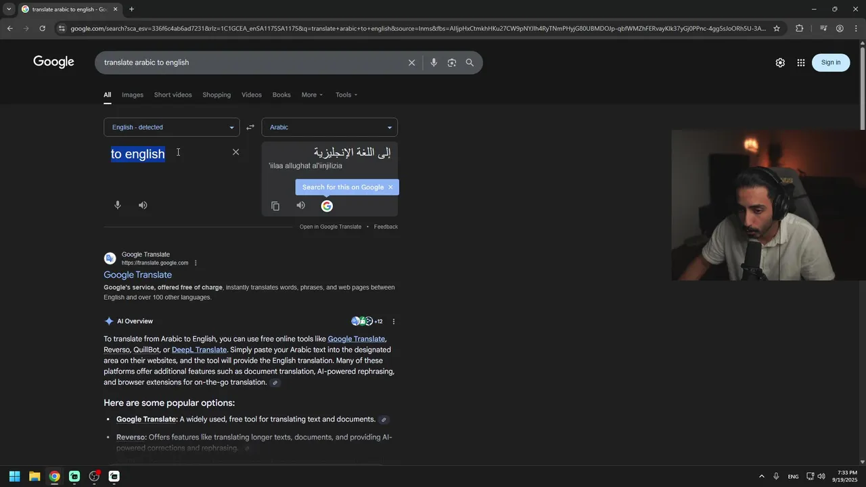Open the volume control in tray

coord(821,476)
